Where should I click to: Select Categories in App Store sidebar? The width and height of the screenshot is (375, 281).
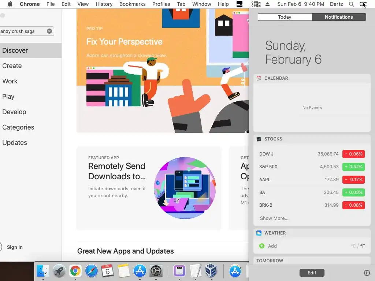pyautogui.click(x=31, y=127)
